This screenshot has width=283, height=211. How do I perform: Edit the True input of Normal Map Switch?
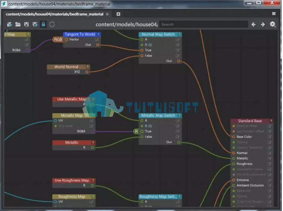coord(178,50)
